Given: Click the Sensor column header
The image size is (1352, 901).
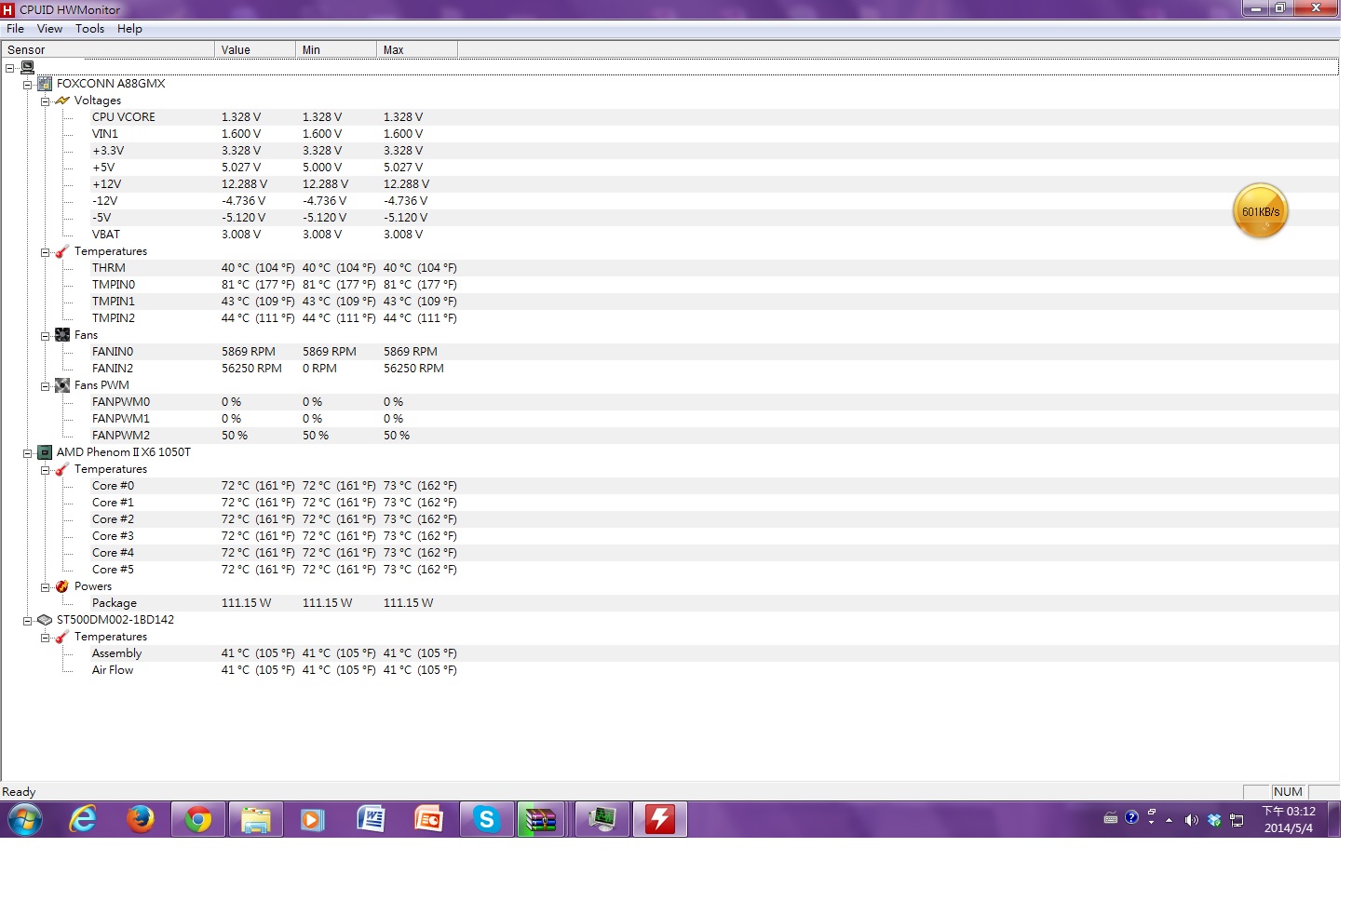Looking at the screenshot, I should (108, 49).
